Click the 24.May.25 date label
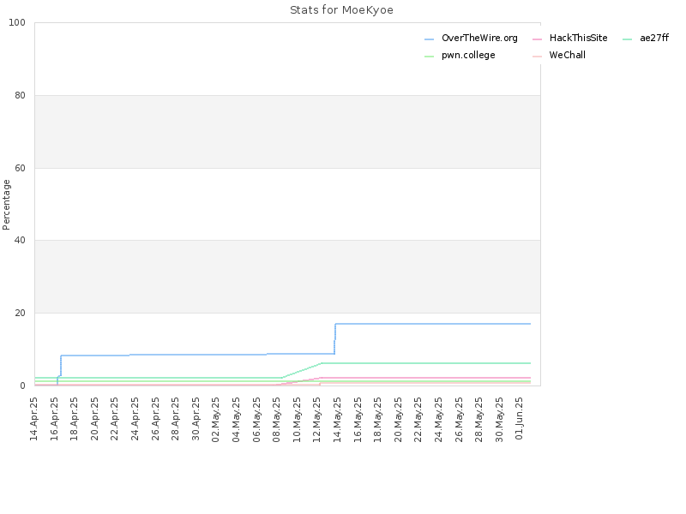 click(439, 420)
